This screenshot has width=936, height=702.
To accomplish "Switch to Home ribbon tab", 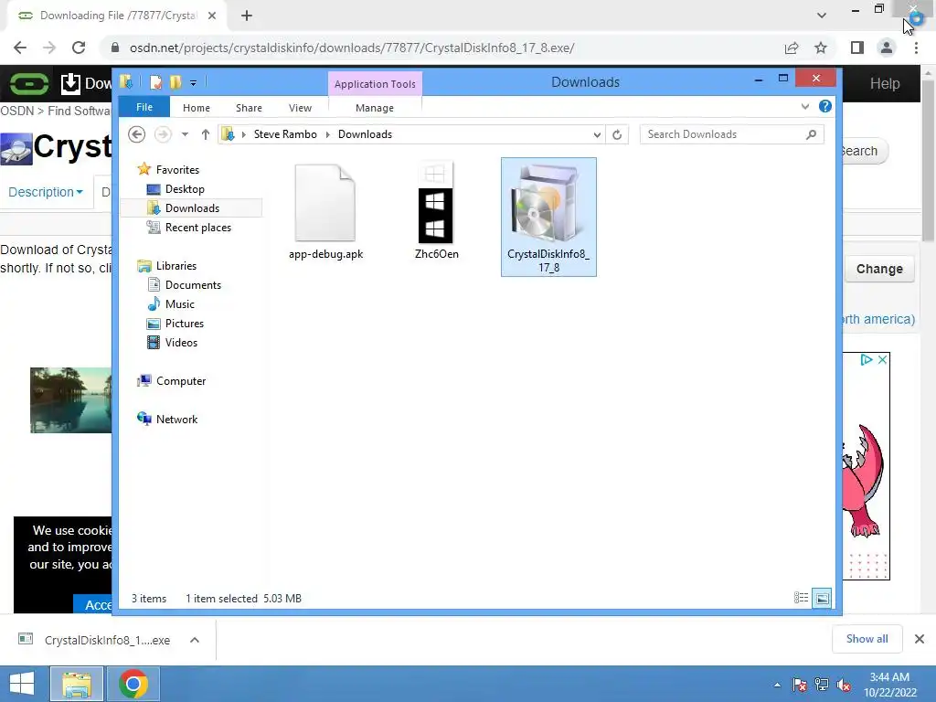I will [197, 108].
